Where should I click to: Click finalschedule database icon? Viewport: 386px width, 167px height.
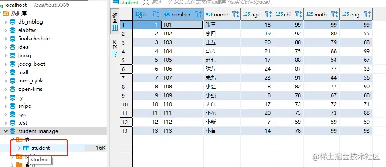(x=13, y=39)
